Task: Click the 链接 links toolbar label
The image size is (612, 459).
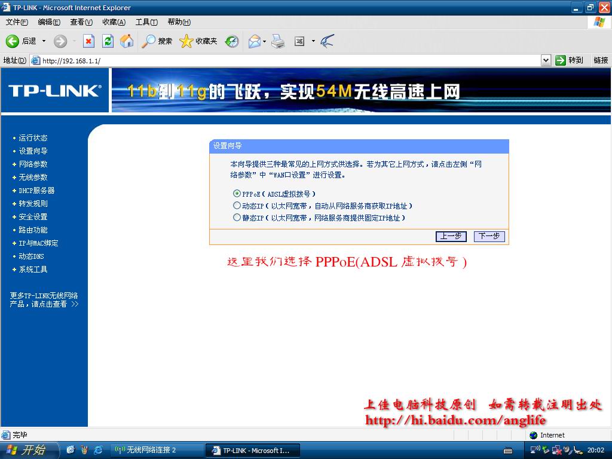Action: 601,60
